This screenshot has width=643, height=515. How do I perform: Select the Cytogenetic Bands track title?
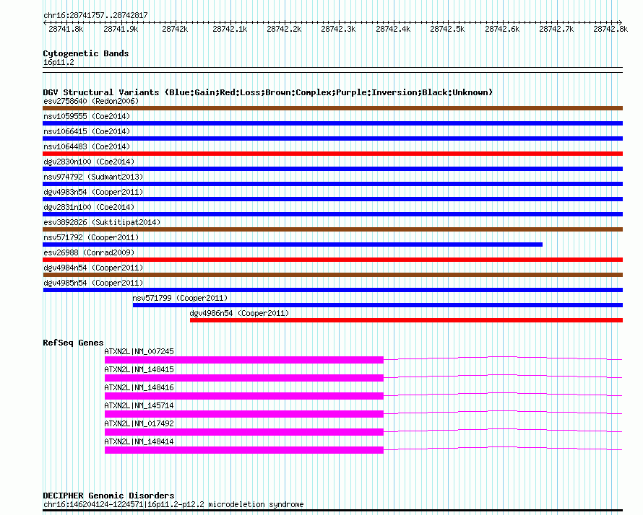86,53
